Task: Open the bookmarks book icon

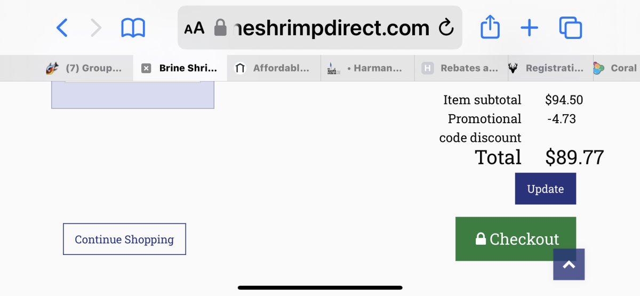Action: tap(133, 28)
